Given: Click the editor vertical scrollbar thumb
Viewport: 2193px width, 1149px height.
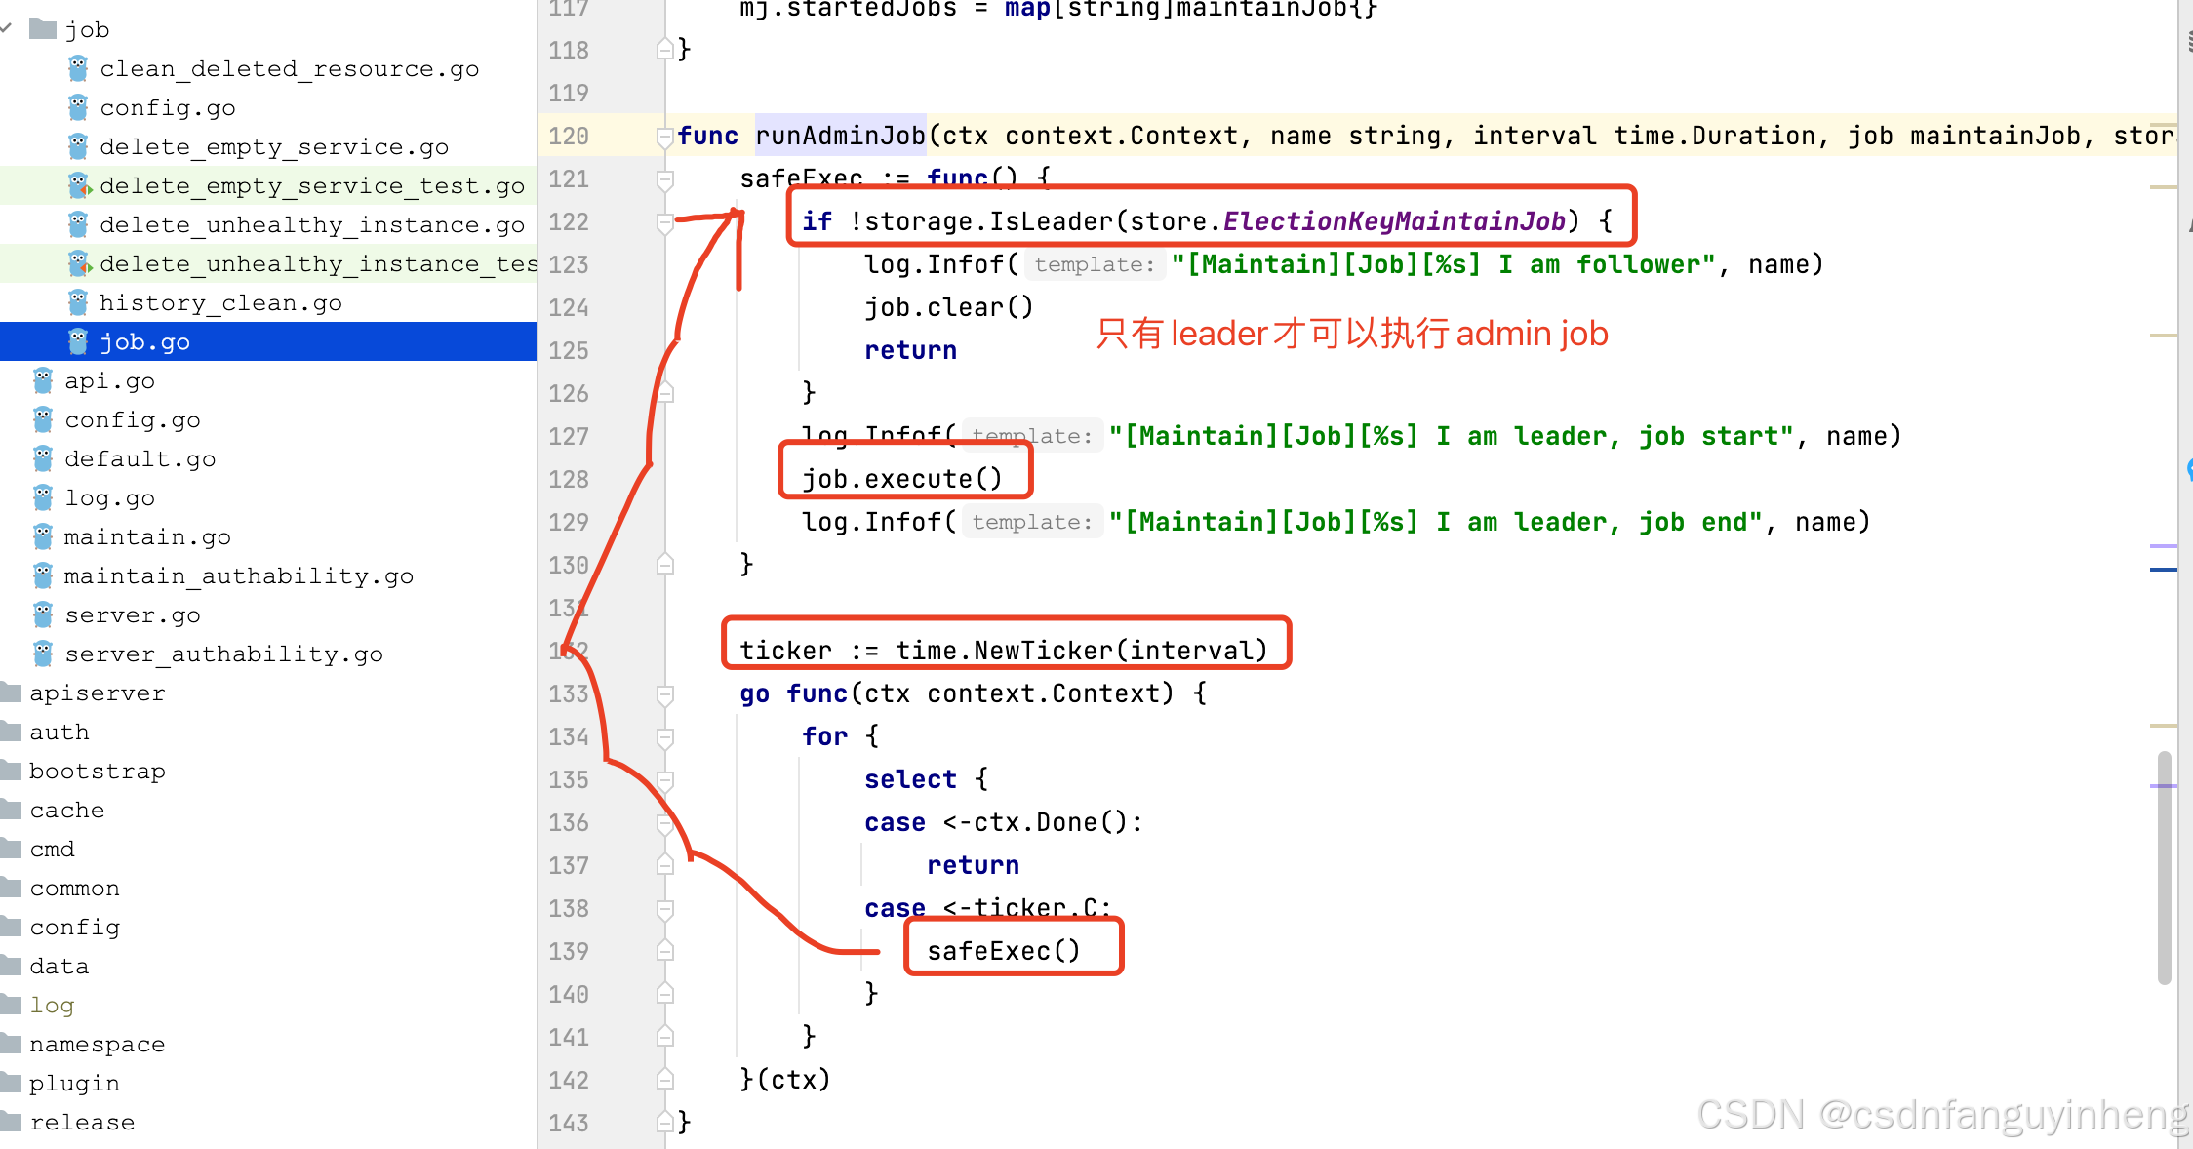Looking at the screenshot, I should pos(2164,868).
